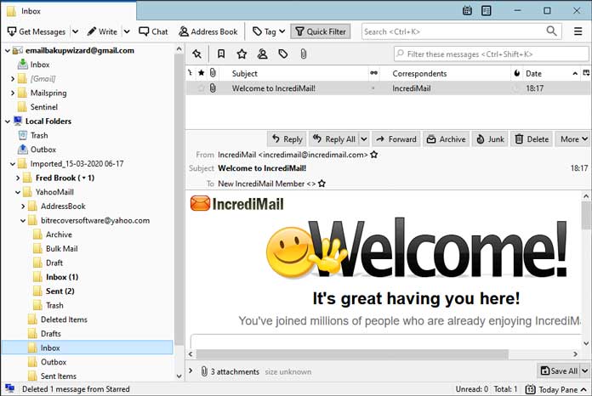Open the Tag dropdown

(x=269, y=31)
